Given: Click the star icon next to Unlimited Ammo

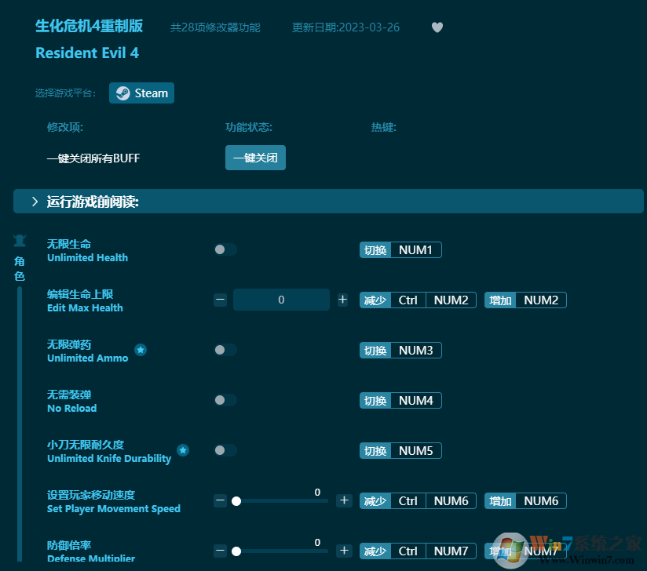Looking at the screenshot, I should [141, 351].
